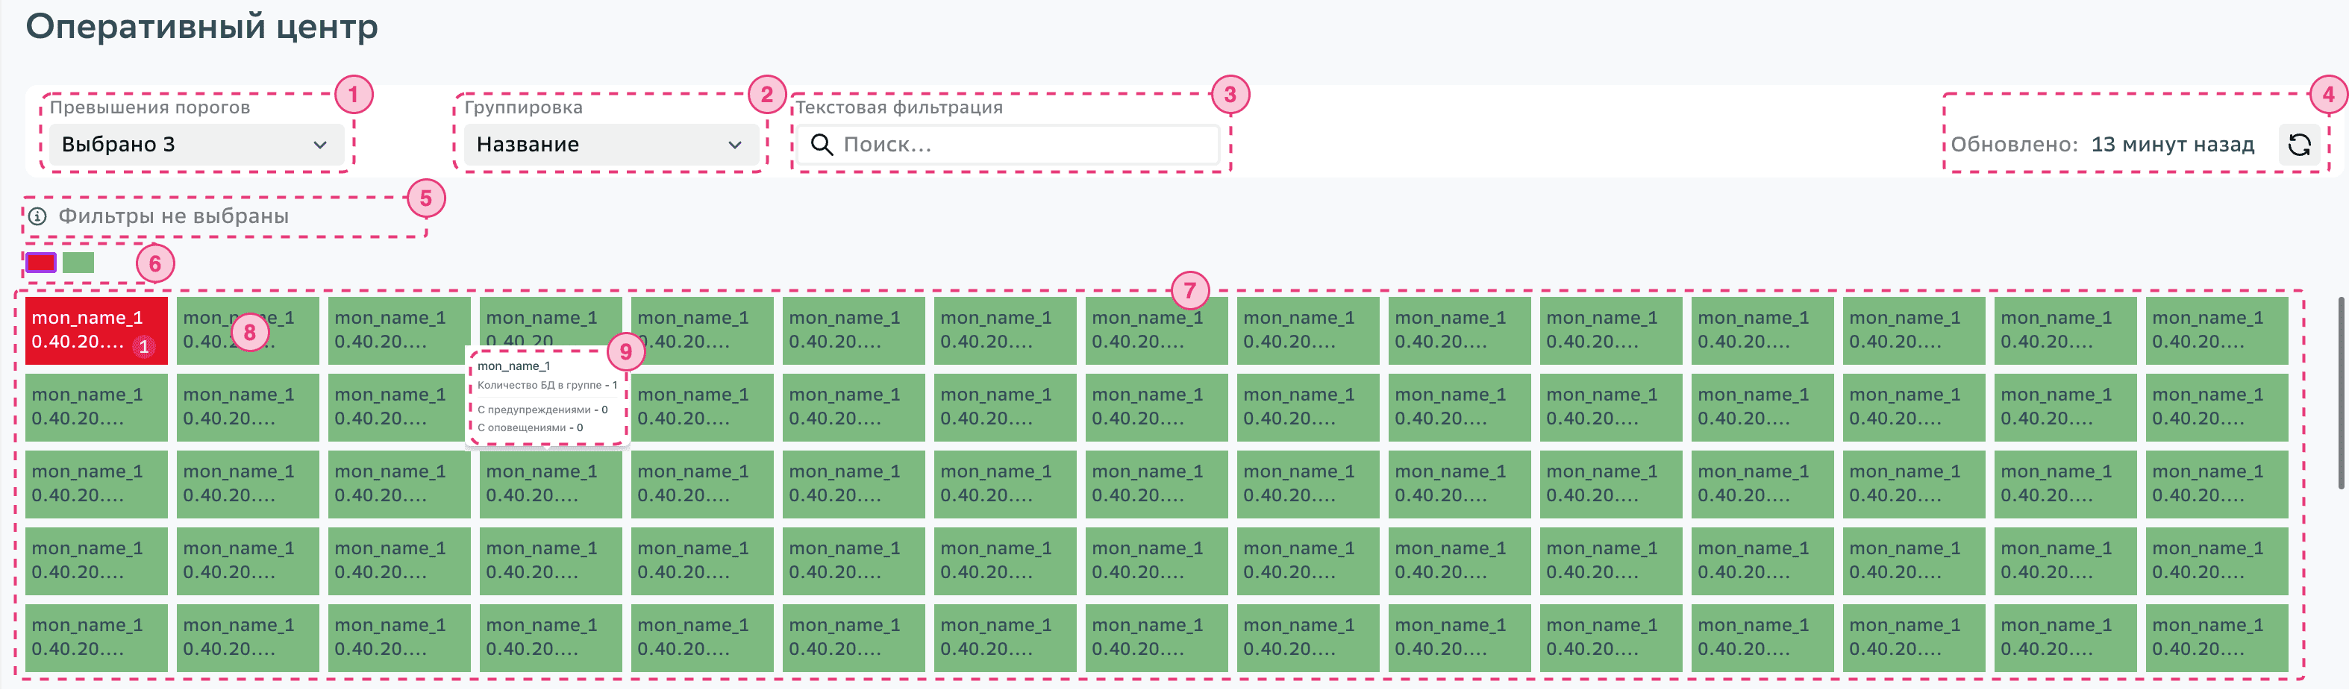Click the info icon near "Фильтры не выбраны"
Screen dimensions: 2349x690
pos(37,217)
